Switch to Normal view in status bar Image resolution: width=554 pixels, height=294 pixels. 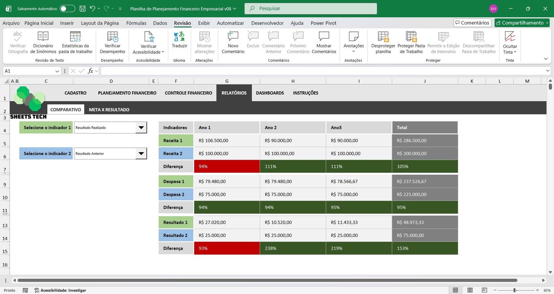click(455, 290)
